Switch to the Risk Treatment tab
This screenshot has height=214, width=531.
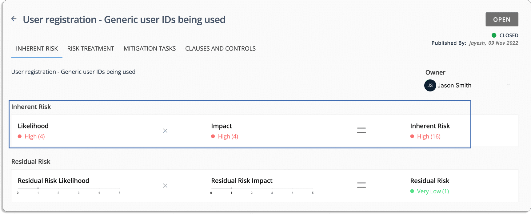pos(90,48)
